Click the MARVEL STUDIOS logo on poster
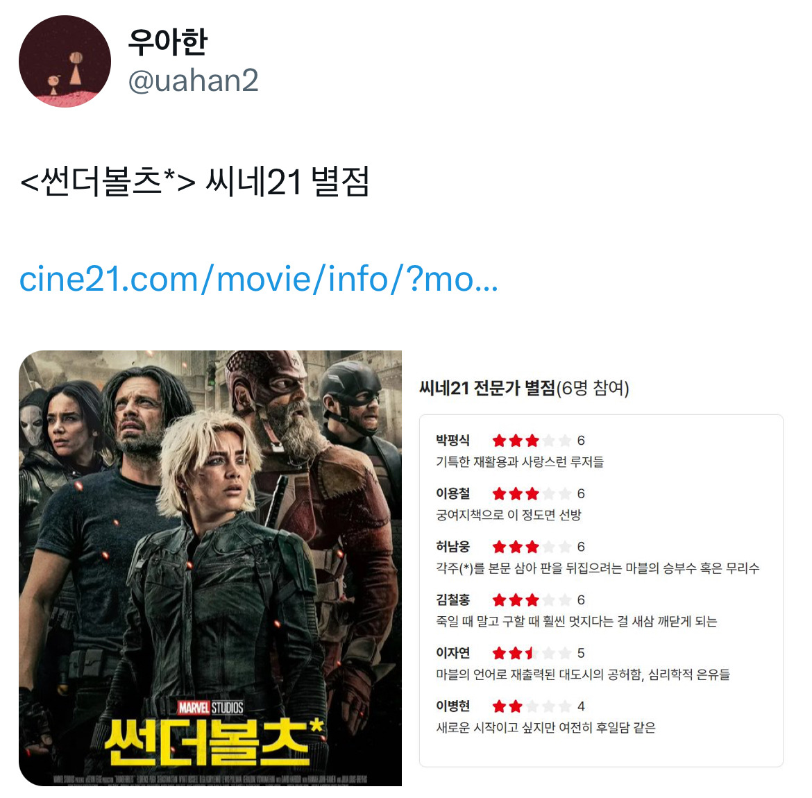 210,707
